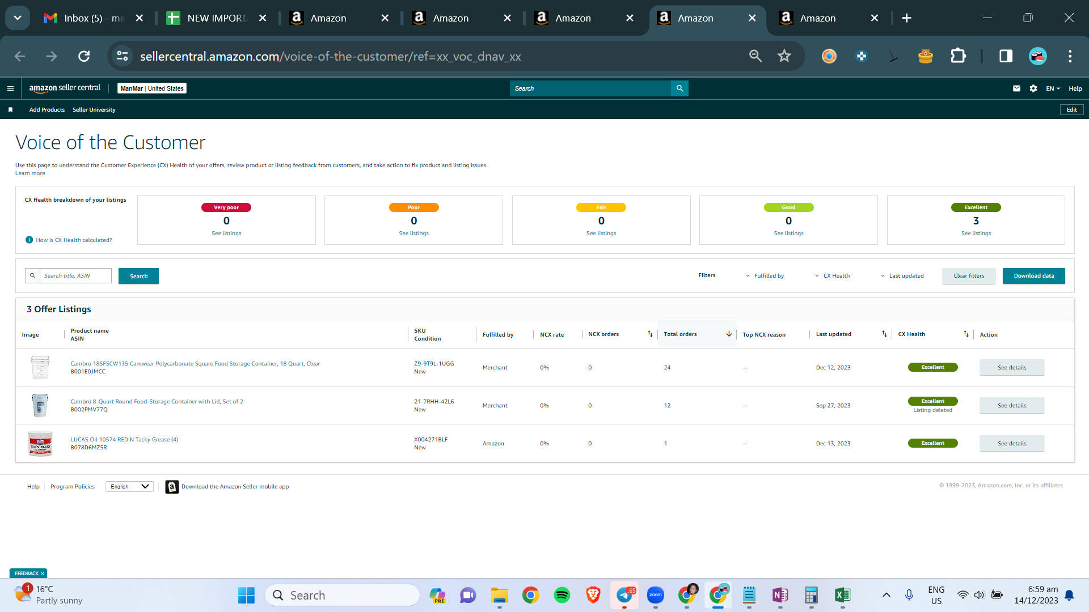
Task: Toggle the browser side panel icon
Action: pyautogui.click(x=1006, y=56)
